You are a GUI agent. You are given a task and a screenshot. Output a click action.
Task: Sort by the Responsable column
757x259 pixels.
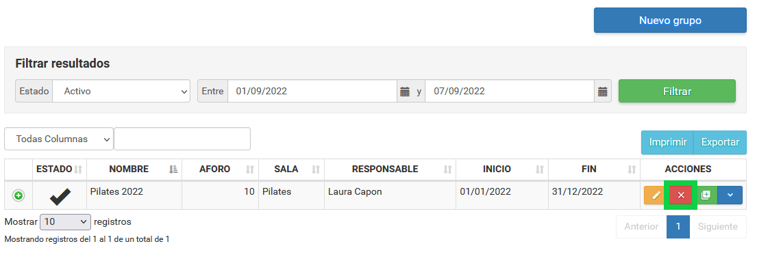tap(390, 169)
